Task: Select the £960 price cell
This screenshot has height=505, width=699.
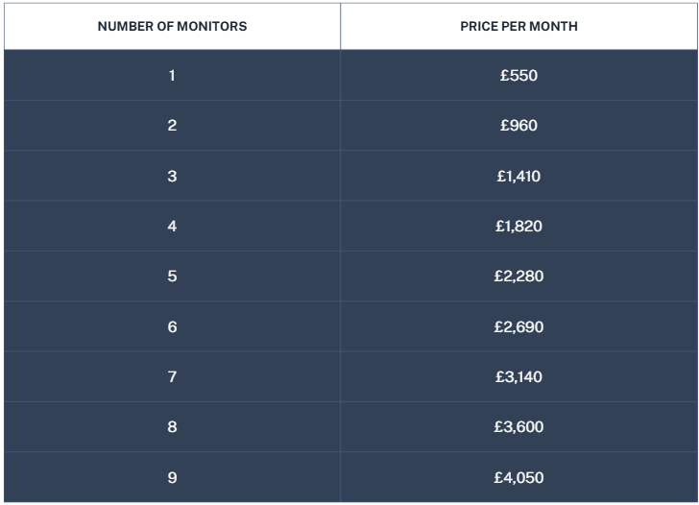Action: coord(518,125)
